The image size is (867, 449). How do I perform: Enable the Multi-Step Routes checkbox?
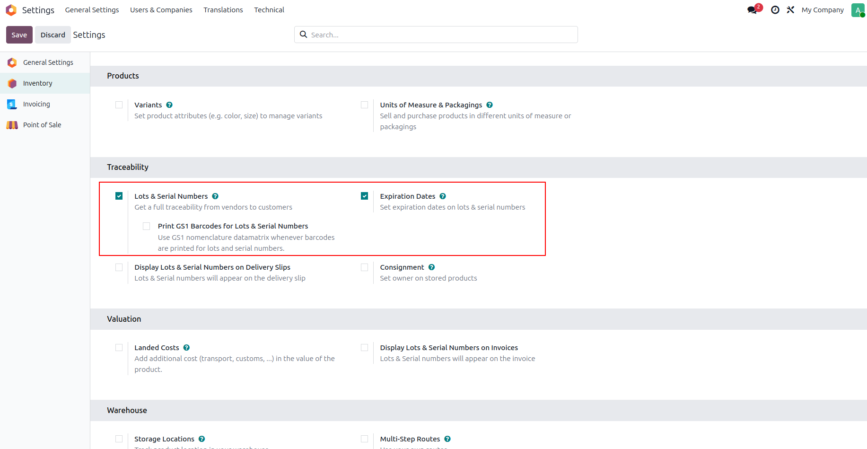[365, 439]
